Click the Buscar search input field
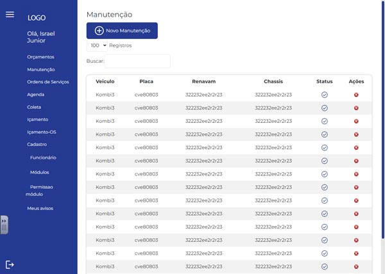 [137, 61]
